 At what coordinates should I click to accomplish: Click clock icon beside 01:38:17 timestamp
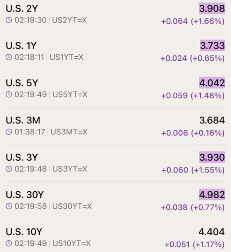tap(9, 132)
